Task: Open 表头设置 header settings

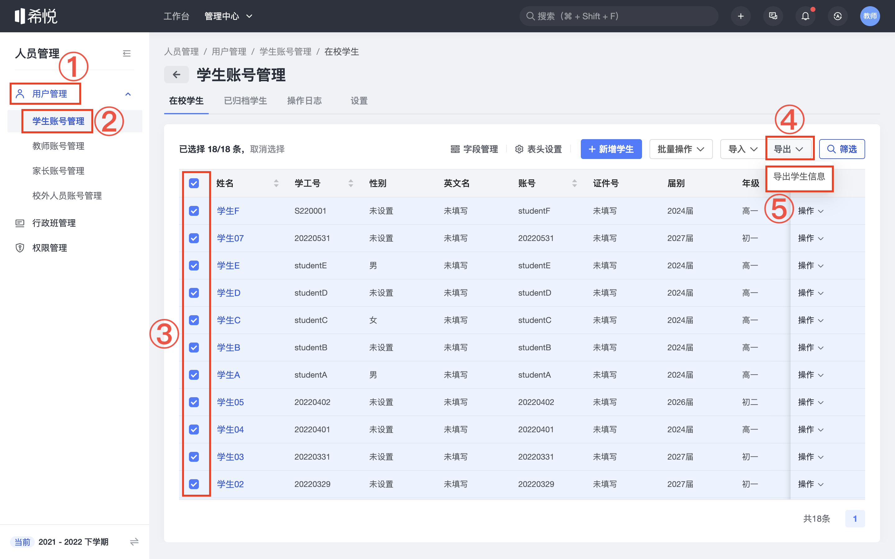Action: click(x=539, y=149)
